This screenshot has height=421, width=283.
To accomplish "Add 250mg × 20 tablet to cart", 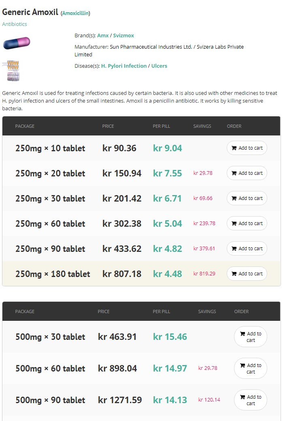I will [x=247, y=173].
